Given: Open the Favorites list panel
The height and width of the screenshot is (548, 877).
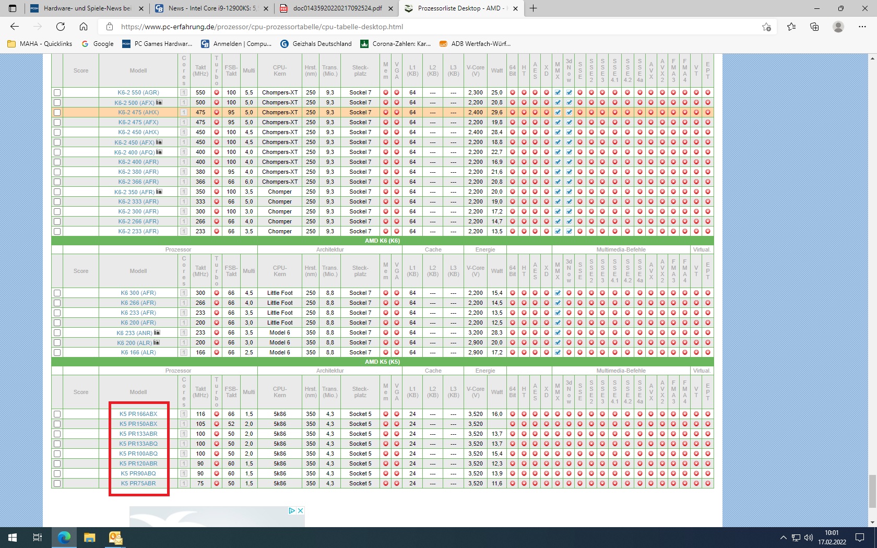Looking at the screenshot, I should pos(791,27).
